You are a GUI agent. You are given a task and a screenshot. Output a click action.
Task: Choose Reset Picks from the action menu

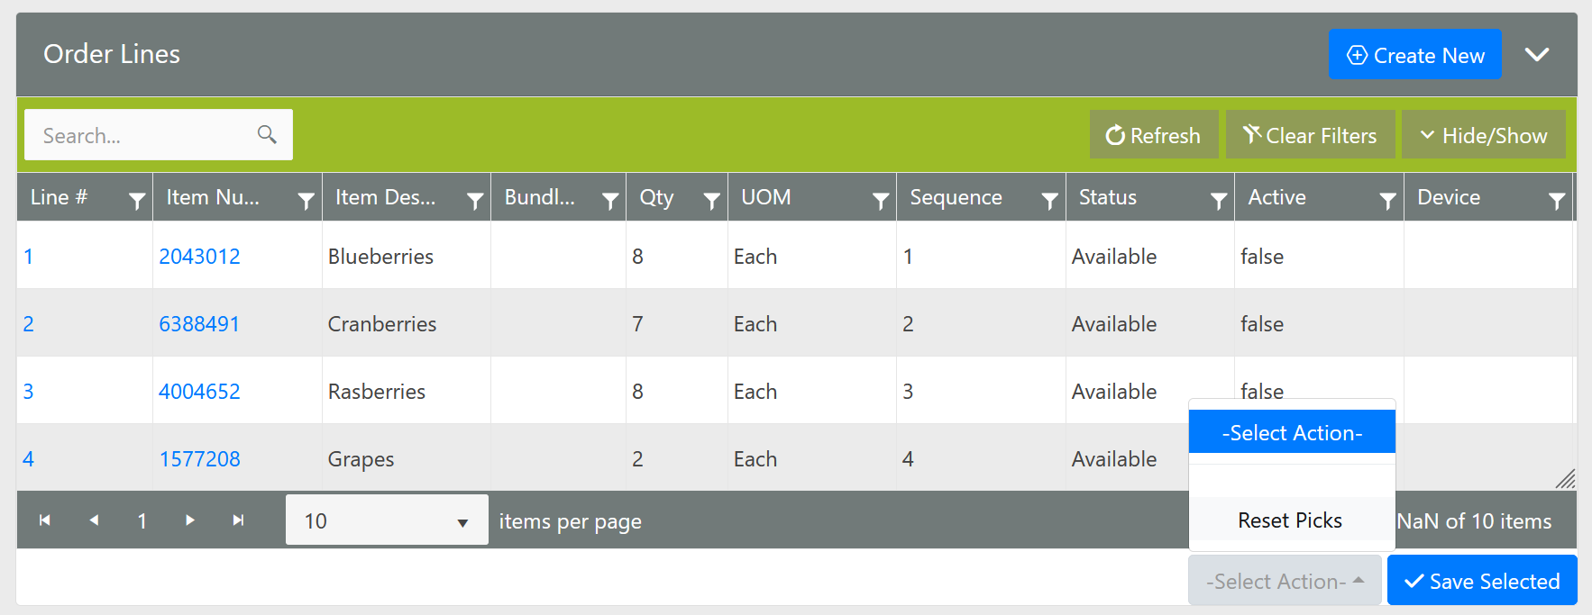(x=1290, y=520)
